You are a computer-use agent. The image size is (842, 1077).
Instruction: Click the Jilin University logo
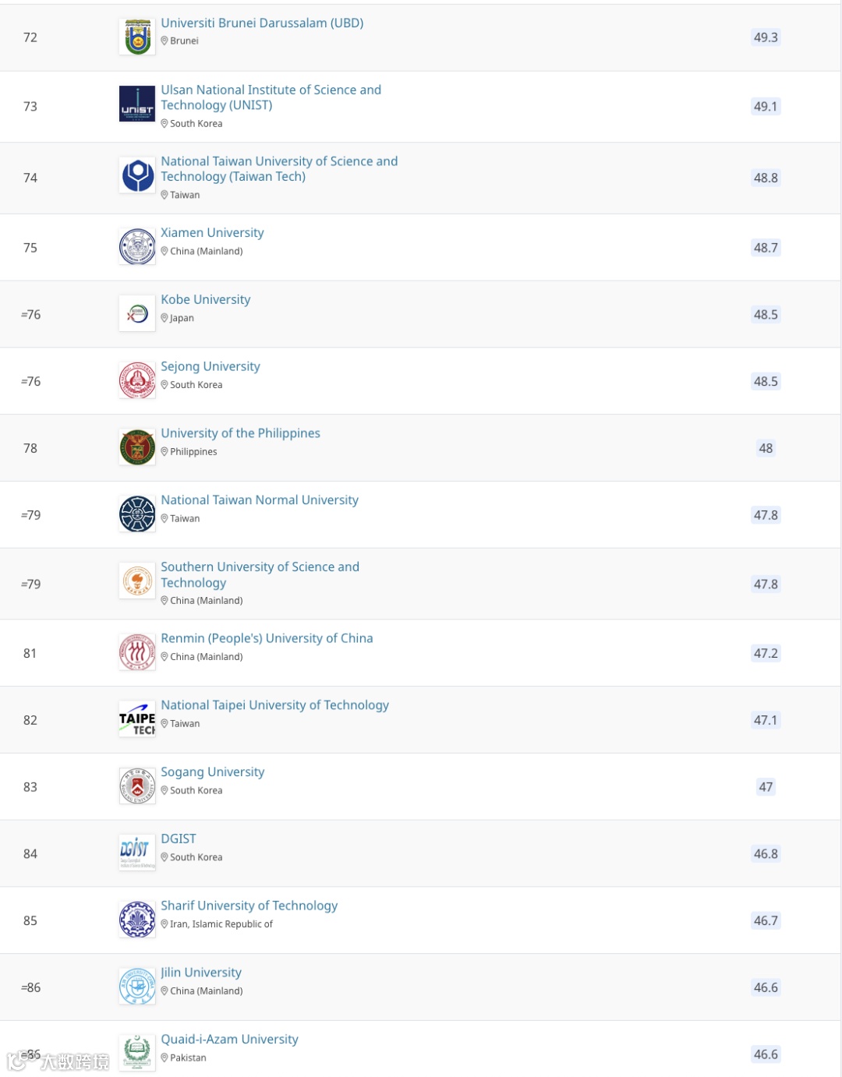[x=137, y=987]
